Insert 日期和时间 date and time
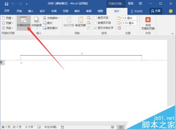 (24, 23)
